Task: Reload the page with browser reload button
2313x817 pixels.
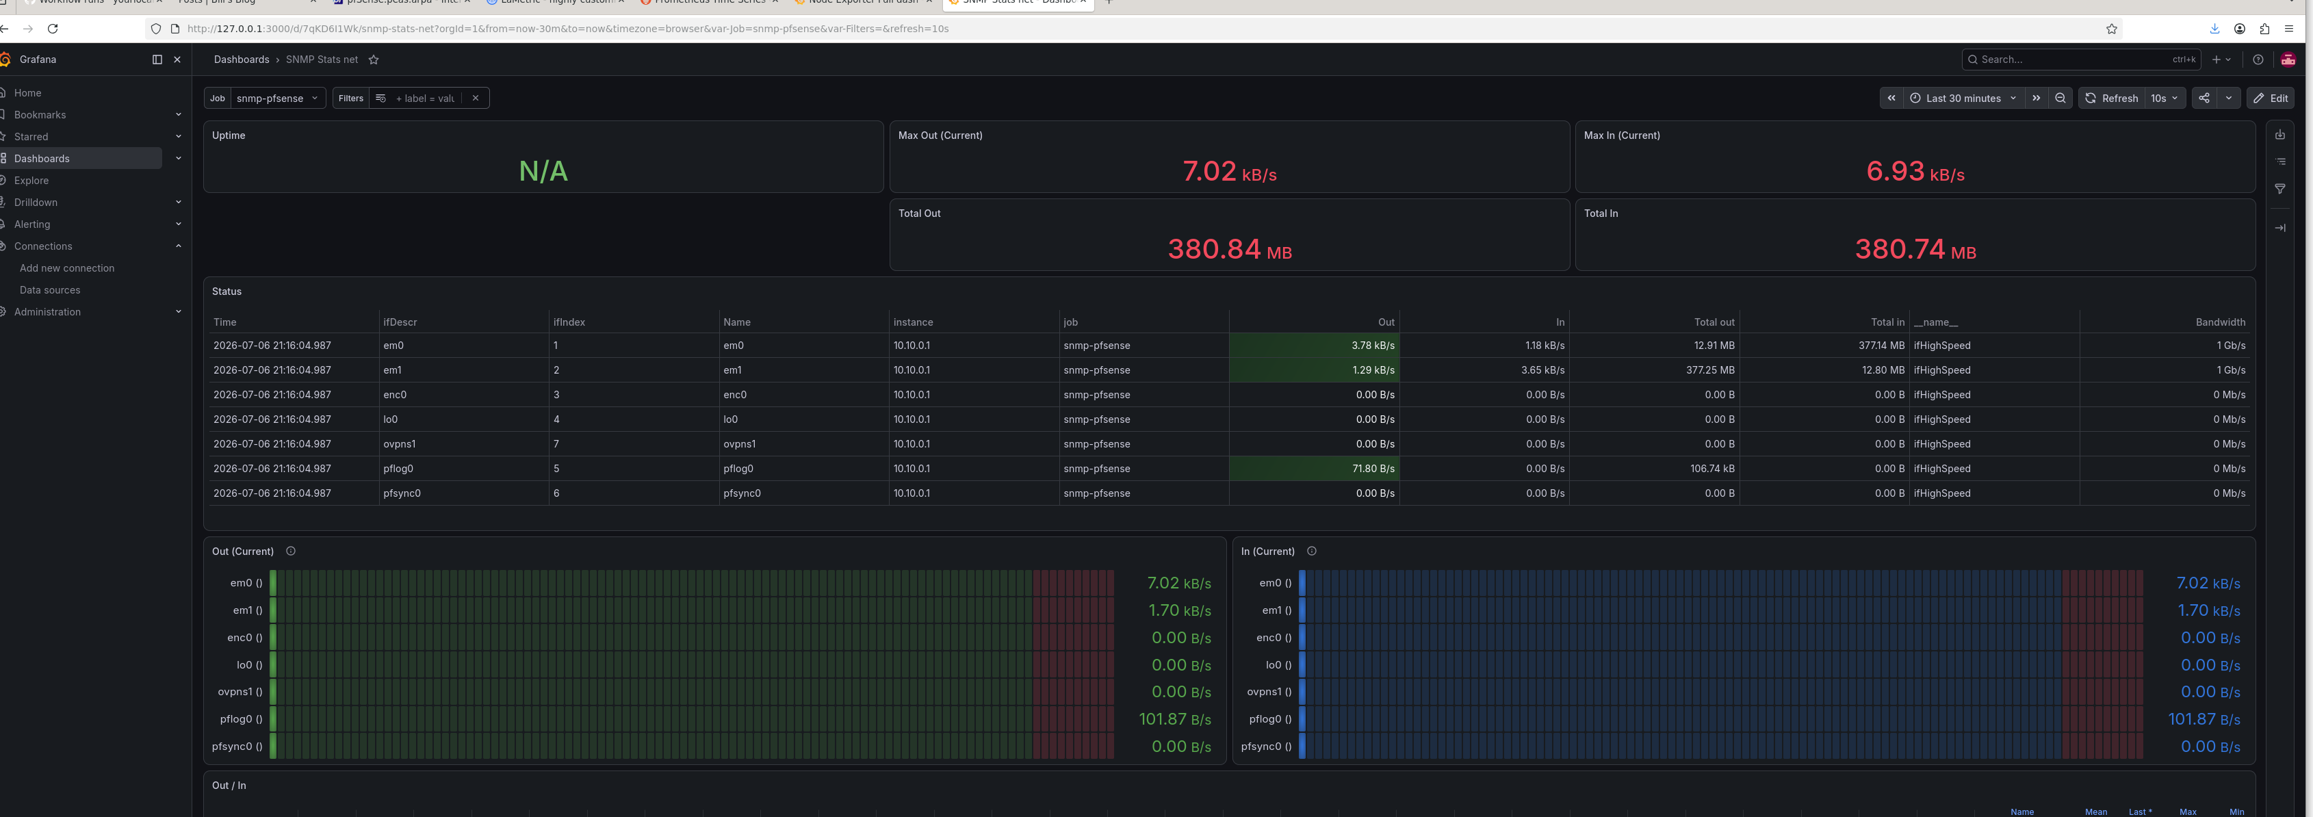Action: click(53, 29)
